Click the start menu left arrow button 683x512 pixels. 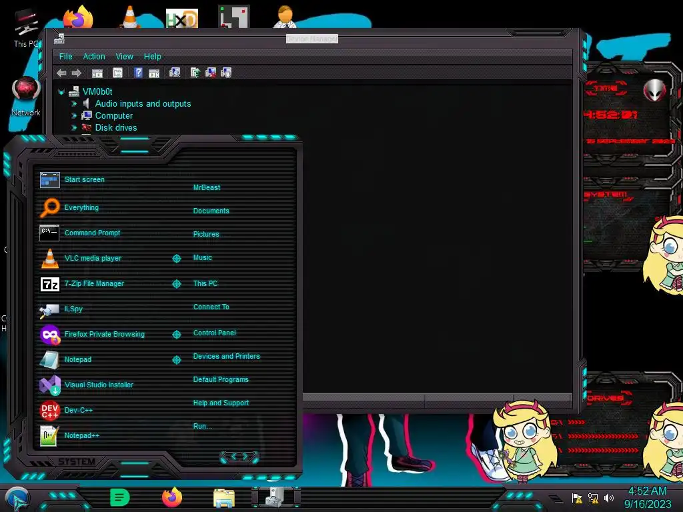click(x=233, y=457)
